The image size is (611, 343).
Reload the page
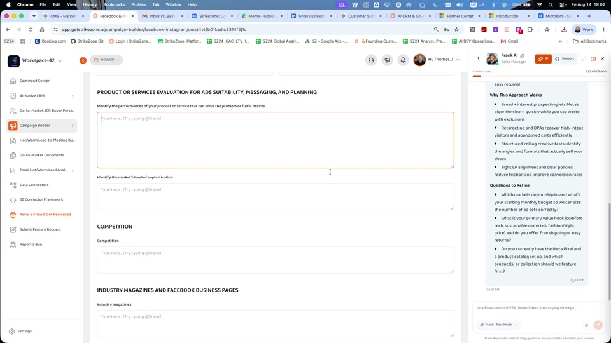[x=31, y=30]
